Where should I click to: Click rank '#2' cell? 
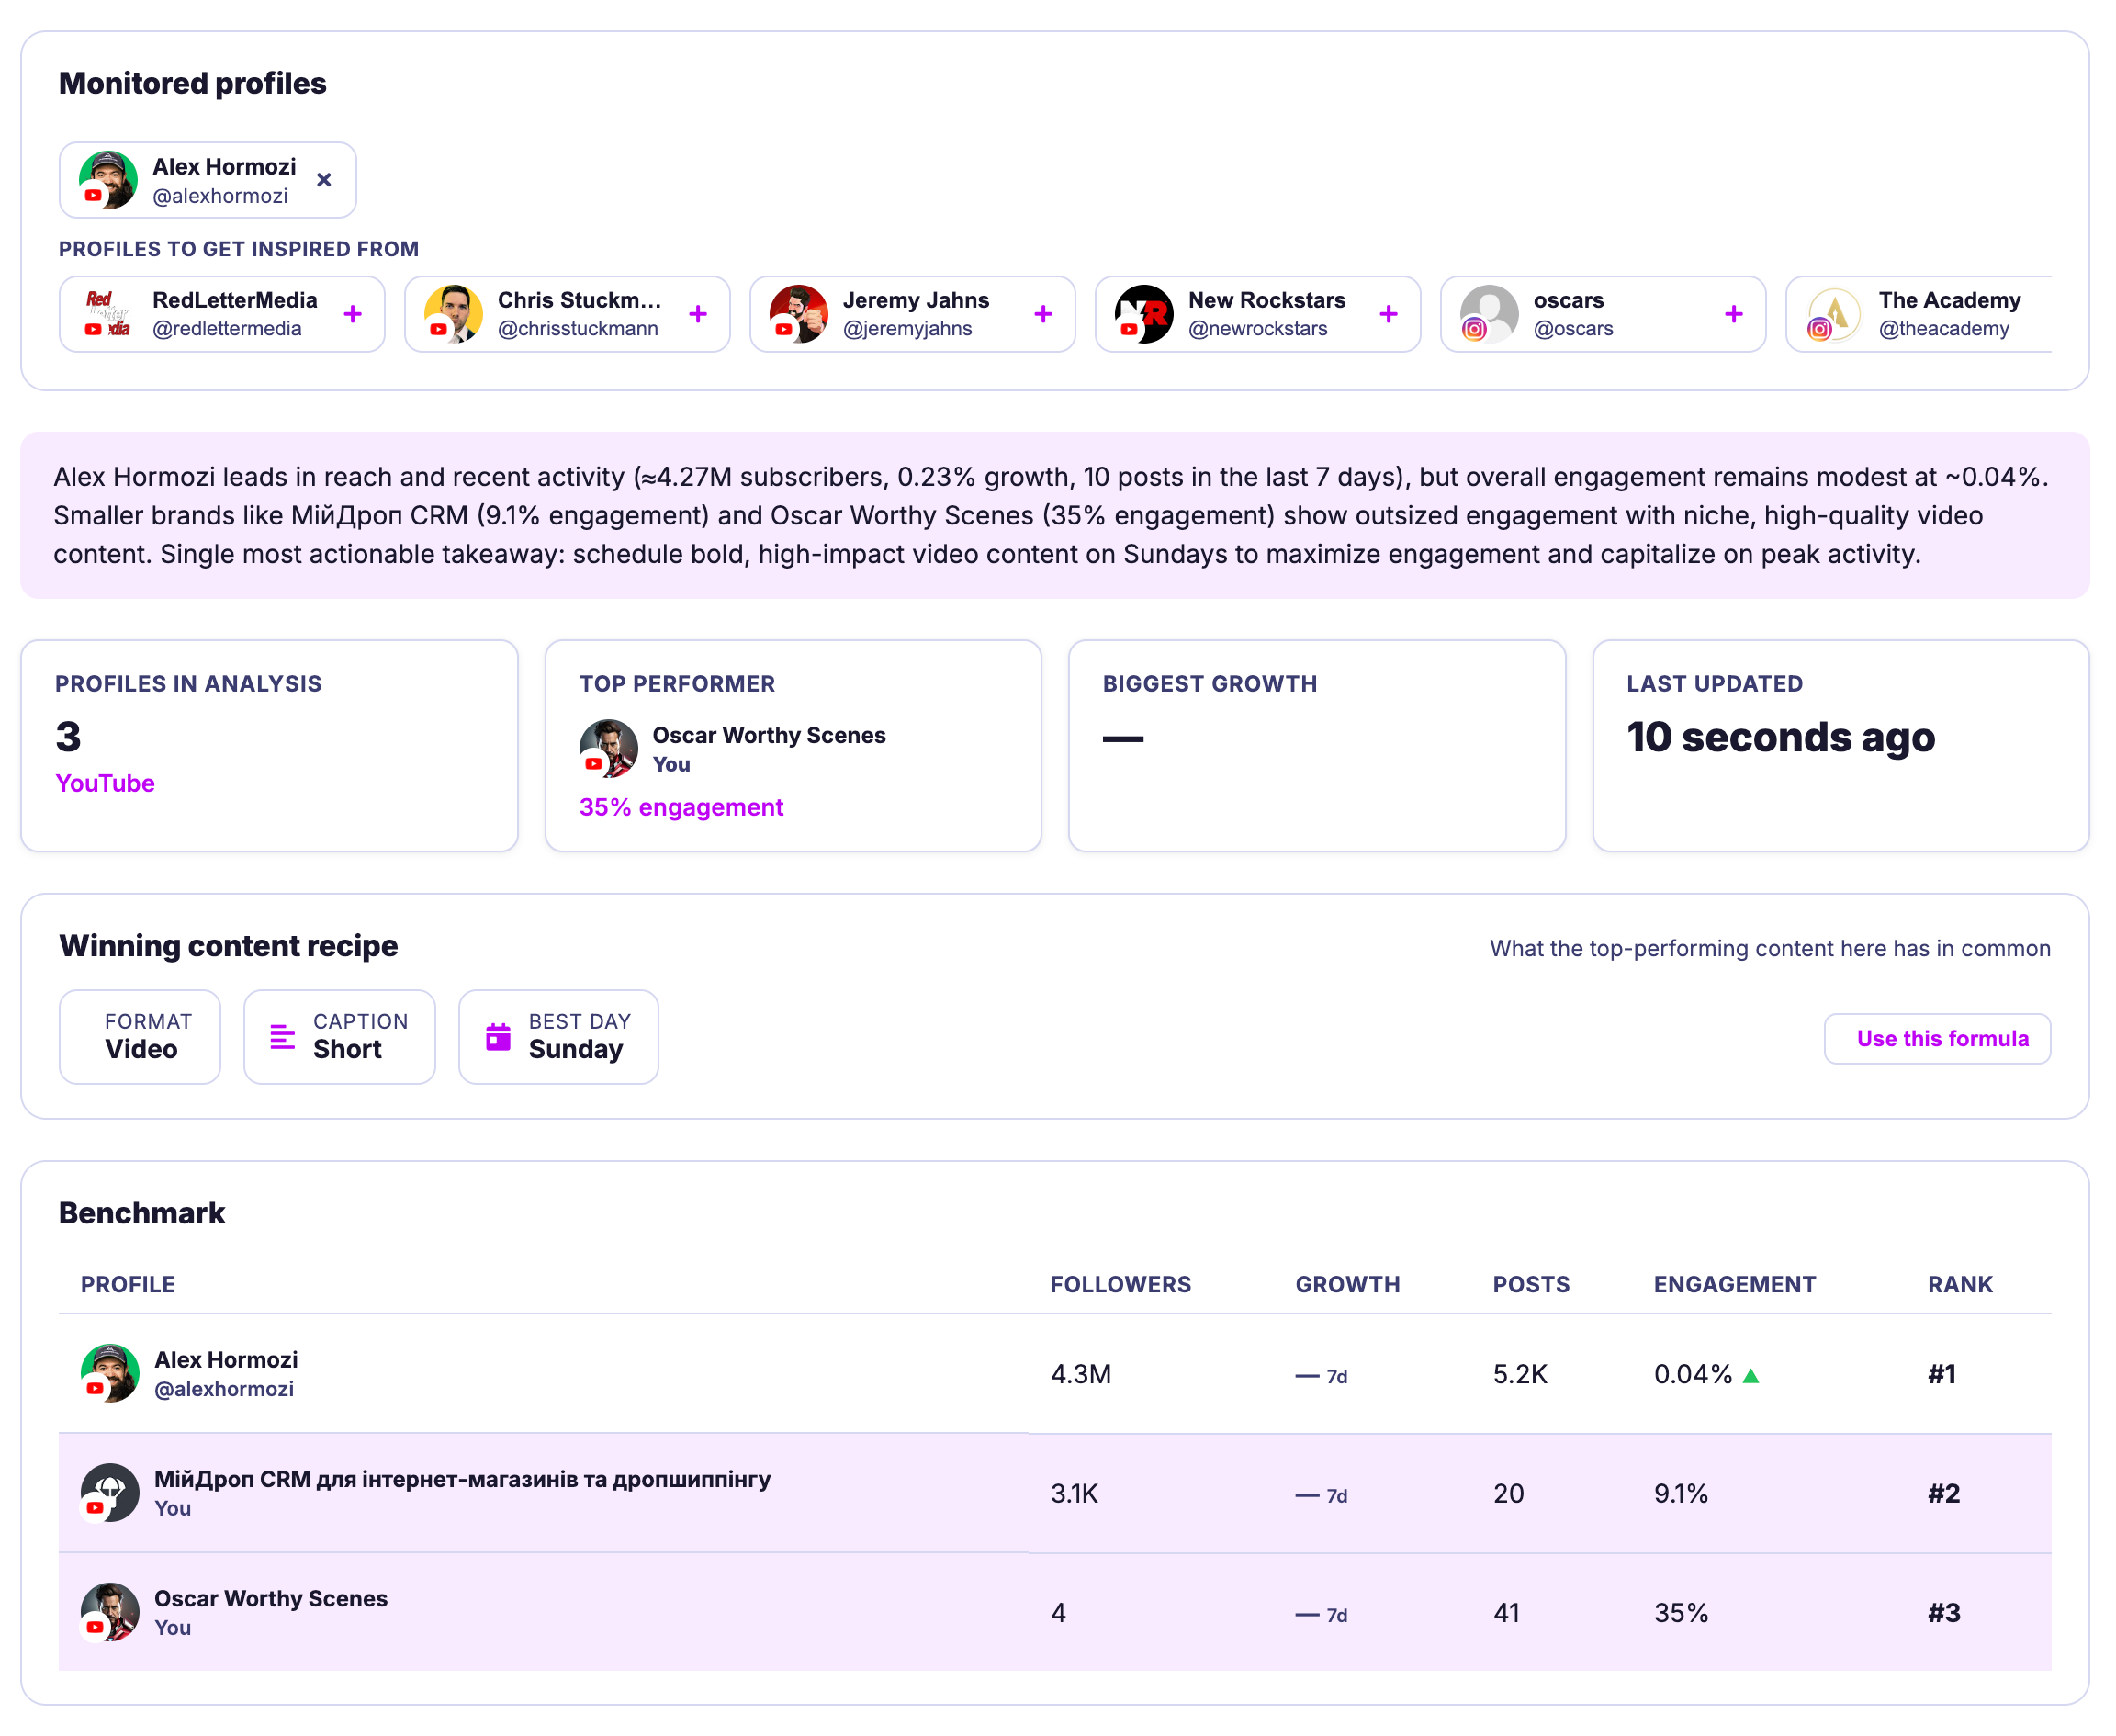pyautogui.click(x=1944, y=1493)
